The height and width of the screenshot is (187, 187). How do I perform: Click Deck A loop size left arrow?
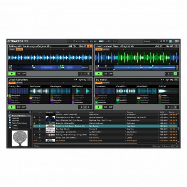(79, 74)
